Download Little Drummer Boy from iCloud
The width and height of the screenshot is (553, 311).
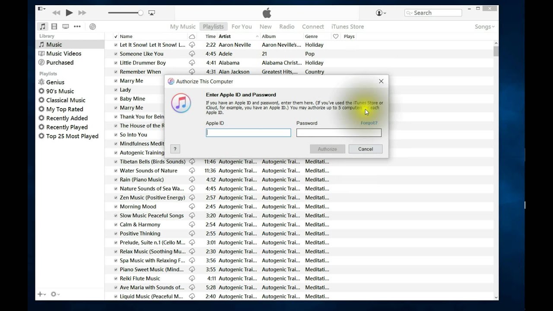pos(192,63)
